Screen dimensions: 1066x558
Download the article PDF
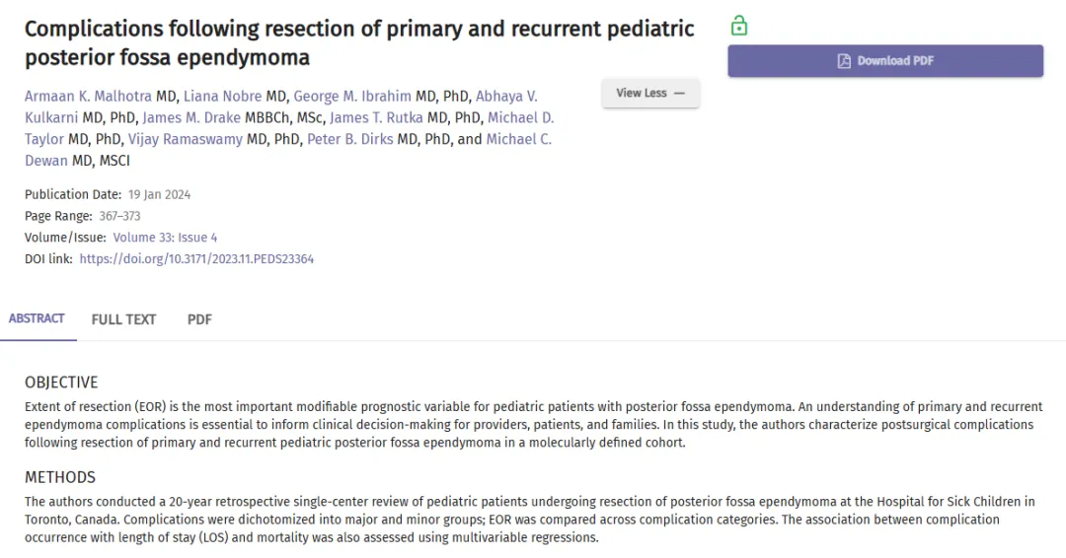tap(885, 61)
